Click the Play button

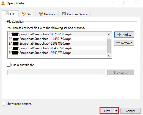click(107, 111)
